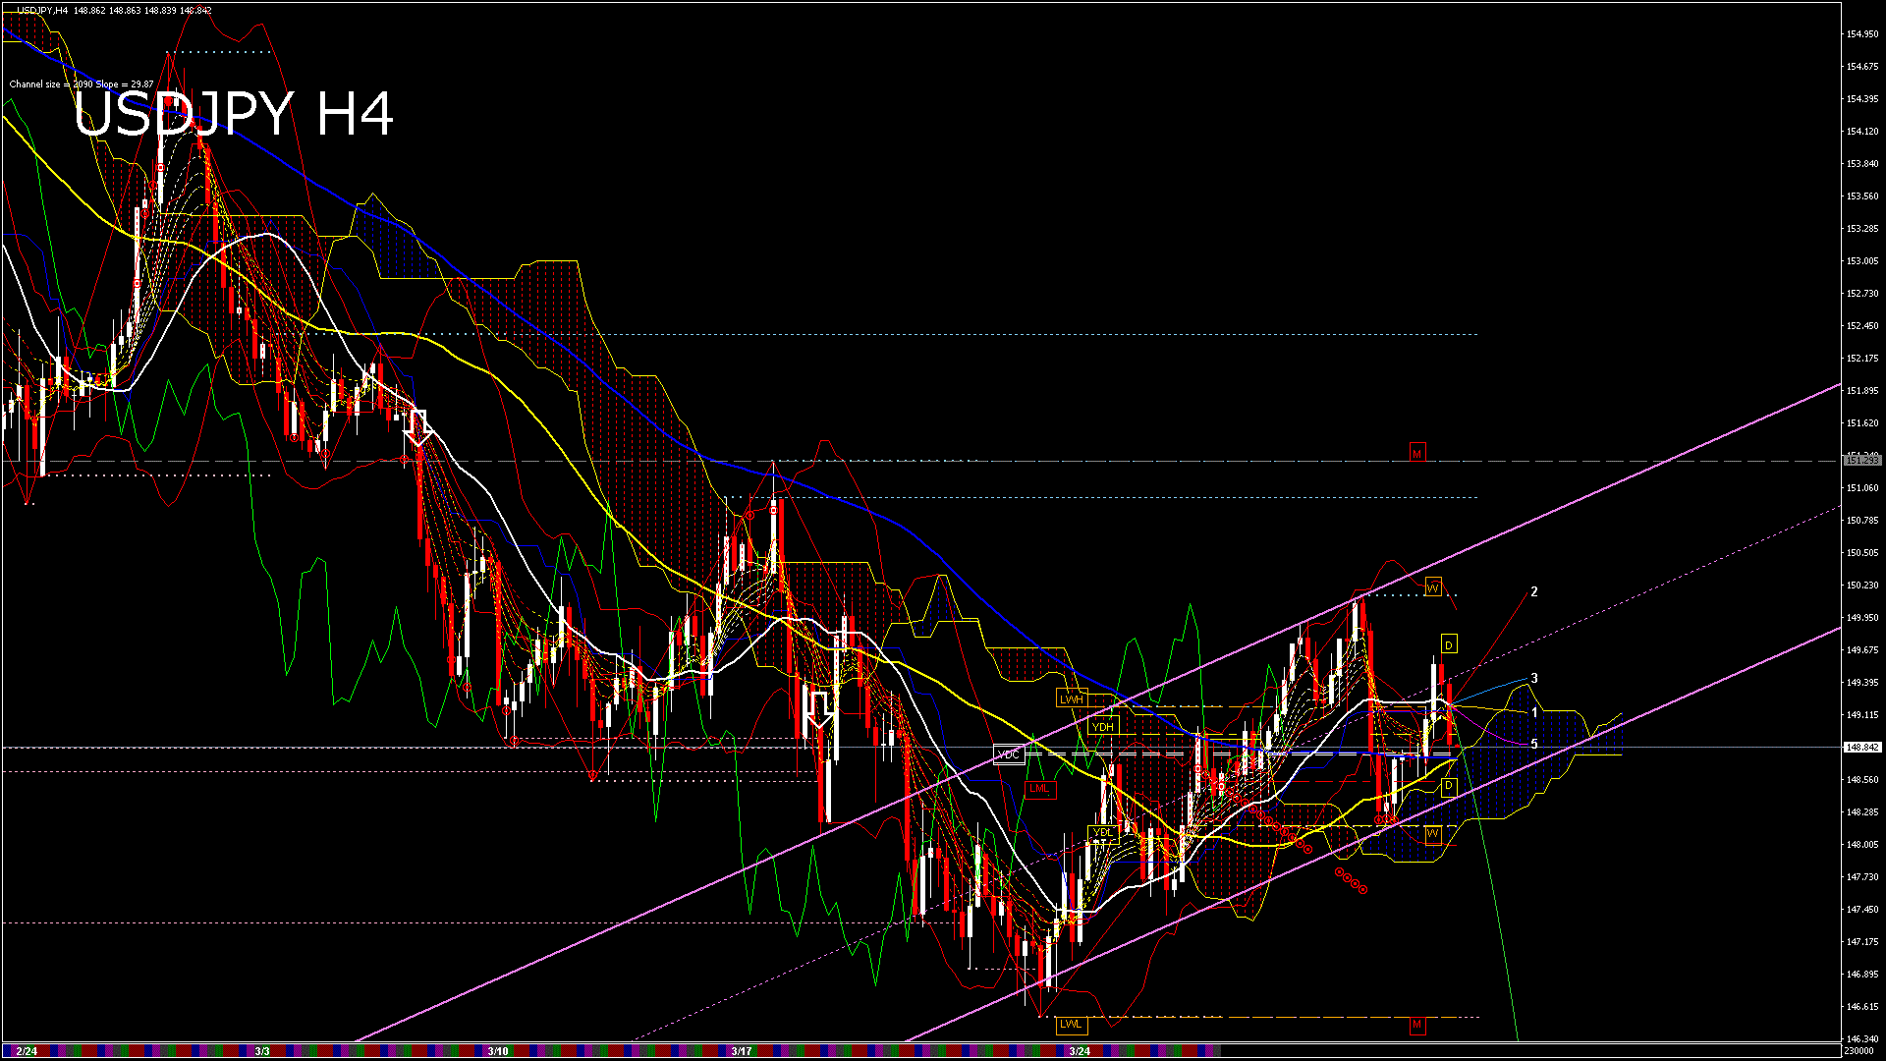
Task: Click the 3/3 date label on time axis
Action: pos(262,1051)
